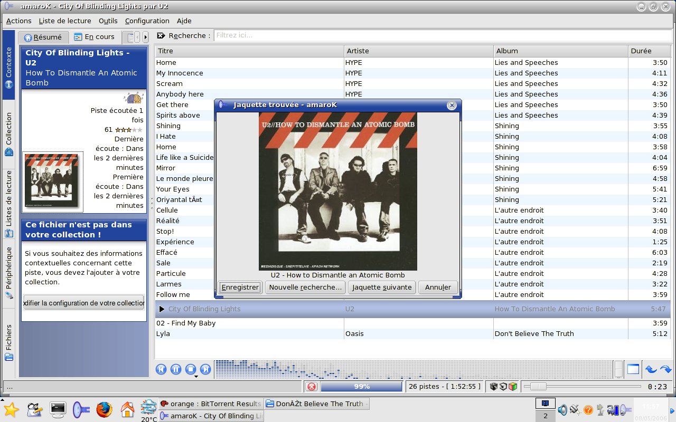Launch Firefox from the desktop panel
Image resolution: width=676 pixels, height=422 pixels.
[104, 409]
